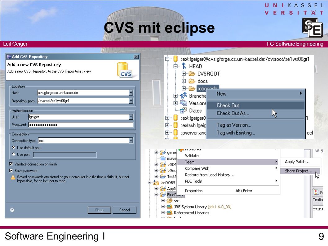328x246 pixels.
Task: Uncheck the Save password checkbox
Action: [x=11, y=171]
